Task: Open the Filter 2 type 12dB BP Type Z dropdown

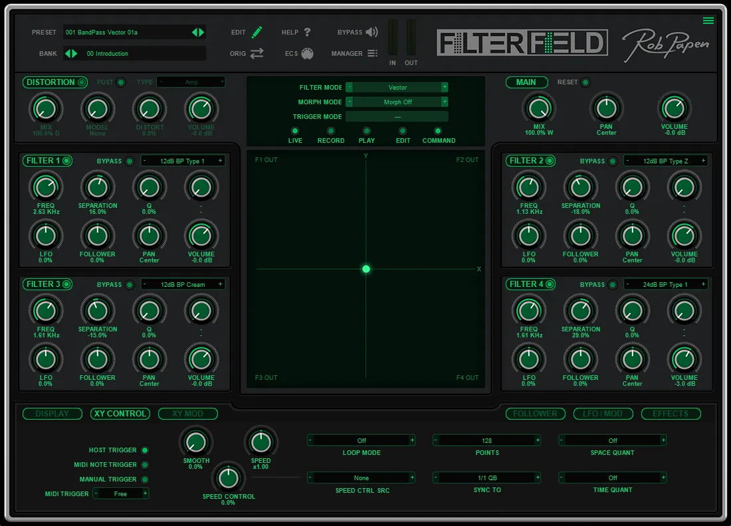Action: tap(666, 161)
